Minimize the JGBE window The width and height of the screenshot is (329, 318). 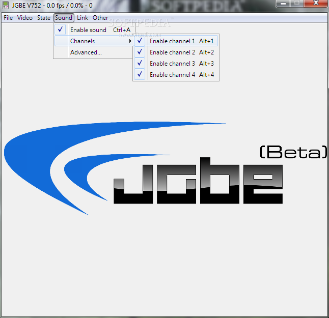[283, 4]
